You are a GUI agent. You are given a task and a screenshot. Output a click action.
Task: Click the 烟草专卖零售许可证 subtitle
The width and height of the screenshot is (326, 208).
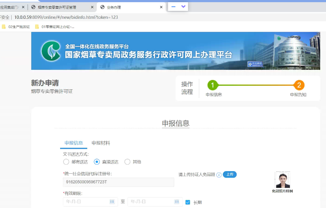[52, 91]
